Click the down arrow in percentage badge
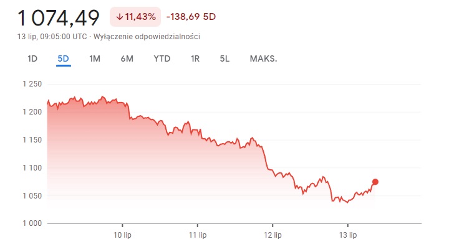 119,17
